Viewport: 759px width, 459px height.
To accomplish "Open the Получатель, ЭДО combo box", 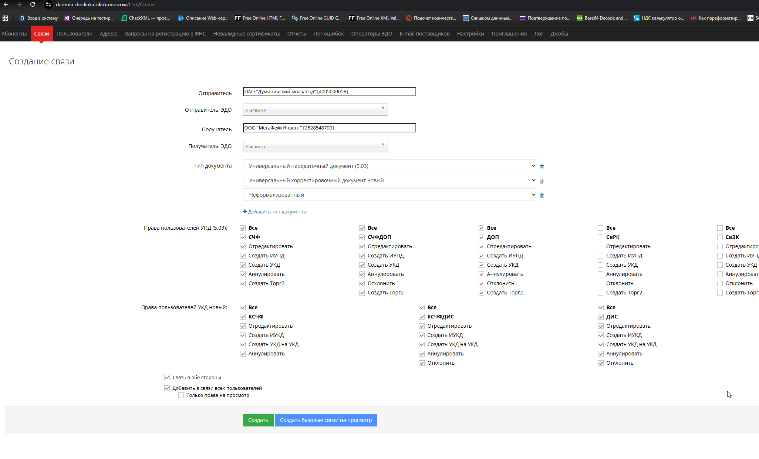I will coord(315,146).
